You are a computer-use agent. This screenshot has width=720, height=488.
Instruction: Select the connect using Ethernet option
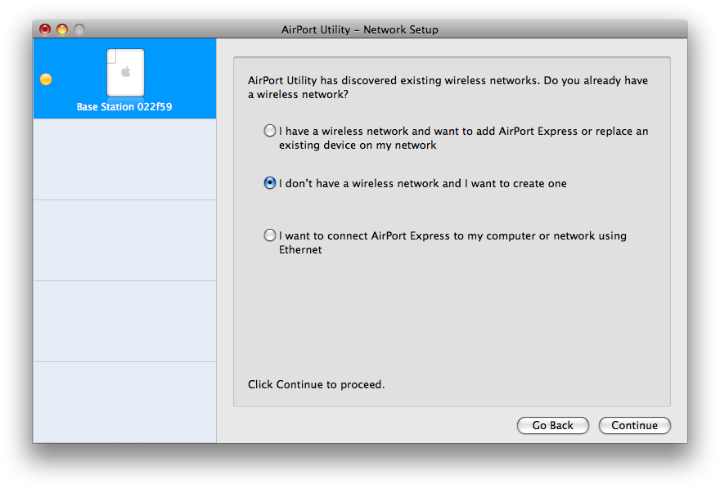pyautogui.click(x=270, y=235)
